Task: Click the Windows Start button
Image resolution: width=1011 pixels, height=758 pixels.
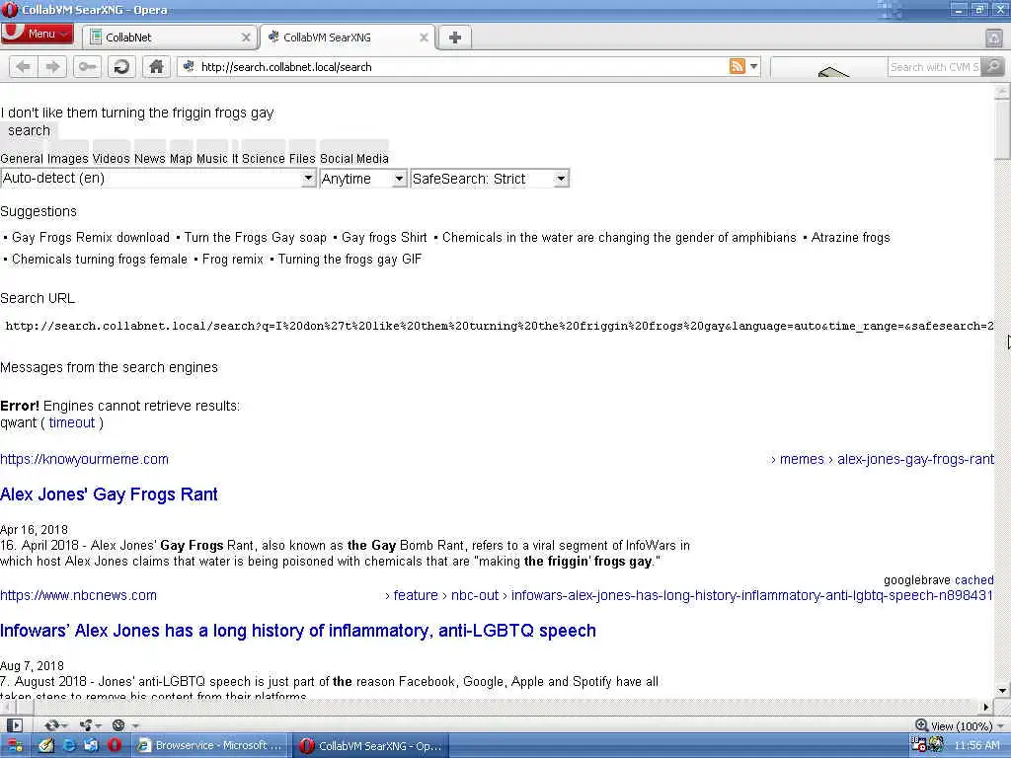Action: click(14, 746)
